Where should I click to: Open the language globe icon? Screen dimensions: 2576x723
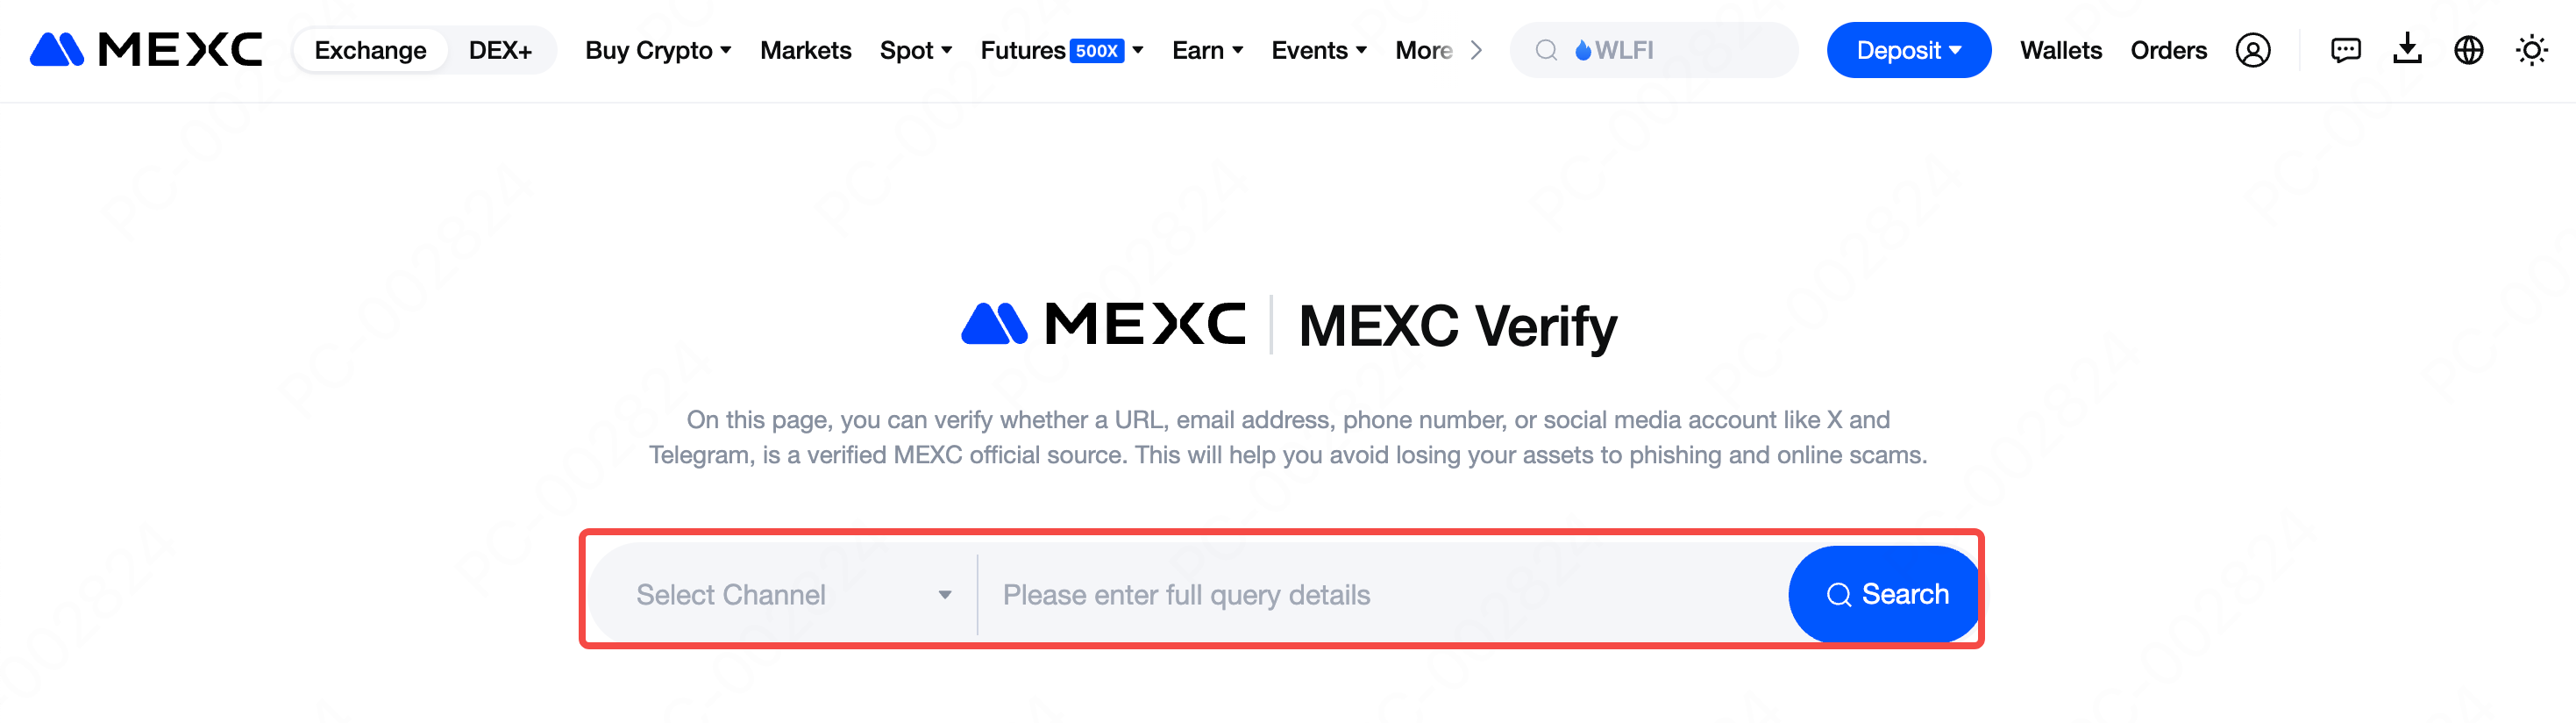coord(2468,50)
